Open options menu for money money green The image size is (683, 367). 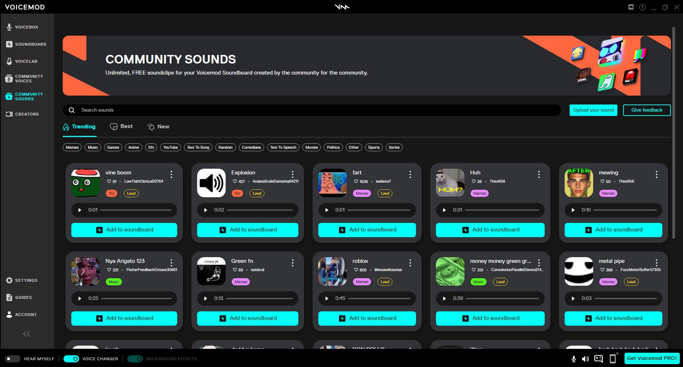click(539, 263)
